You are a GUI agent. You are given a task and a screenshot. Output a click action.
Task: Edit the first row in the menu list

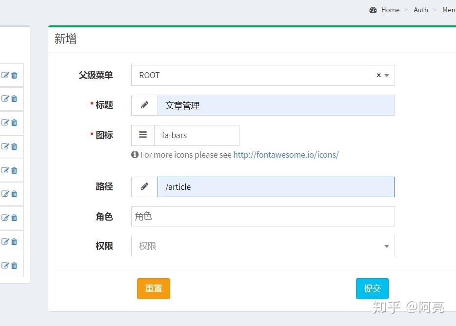[5, 75]
